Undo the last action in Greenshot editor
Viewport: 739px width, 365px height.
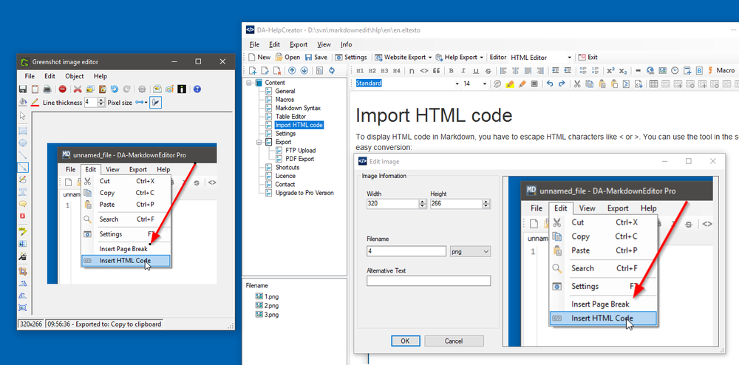(115, 89)
